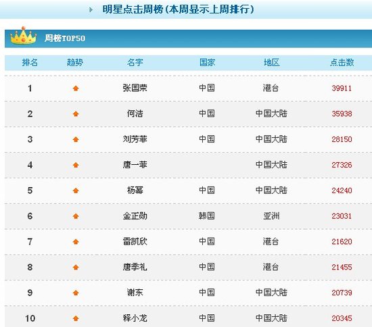The width and height of the screenshot is (372, 327).
Task: Click the crown icon beside 周榜TOP50
Action: [23, 36]
